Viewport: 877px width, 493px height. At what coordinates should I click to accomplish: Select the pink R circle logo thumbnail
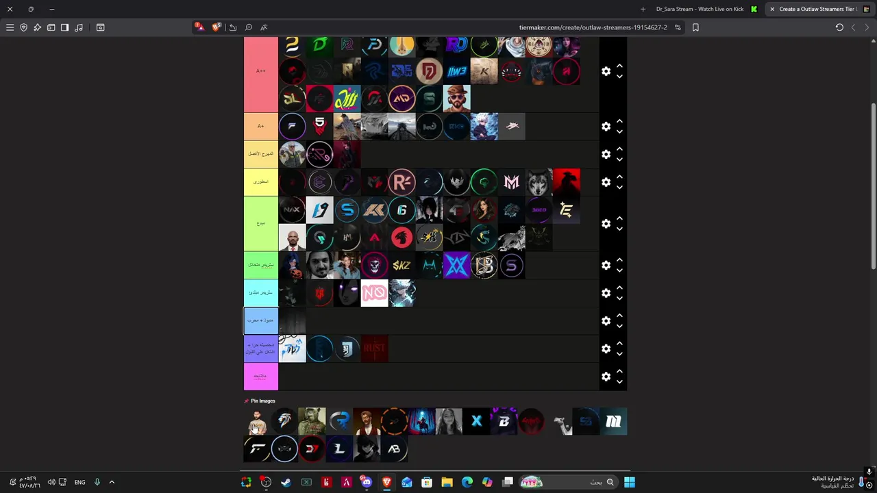[402, 182]
